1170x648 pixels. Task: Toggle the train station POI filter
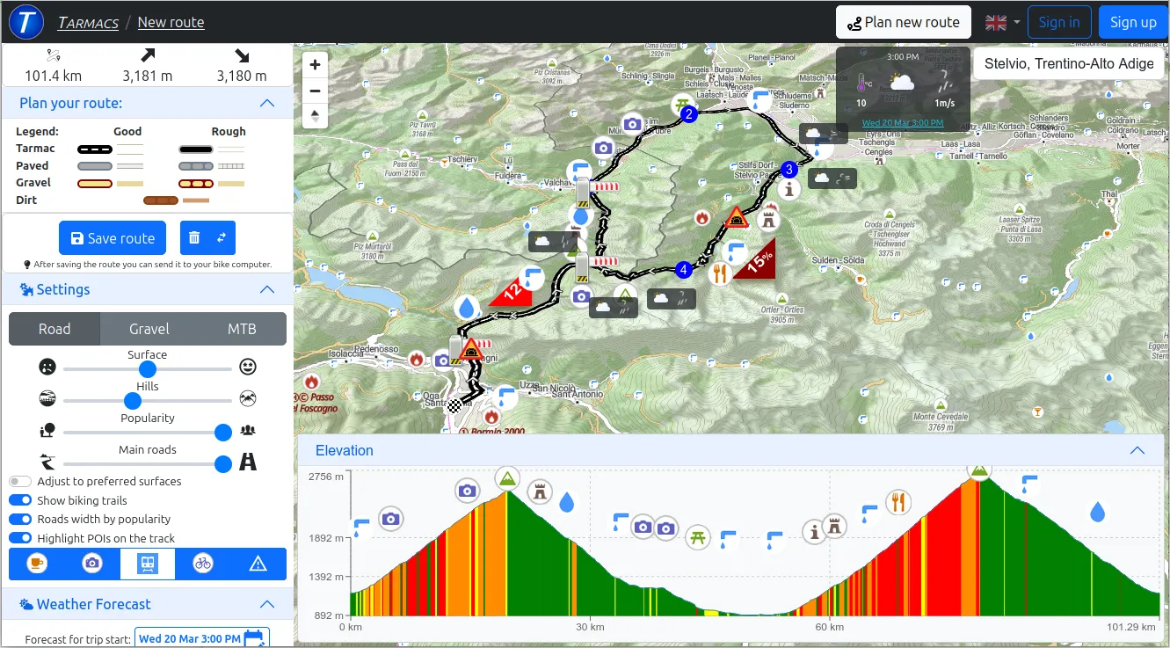(x=148, y=564)
